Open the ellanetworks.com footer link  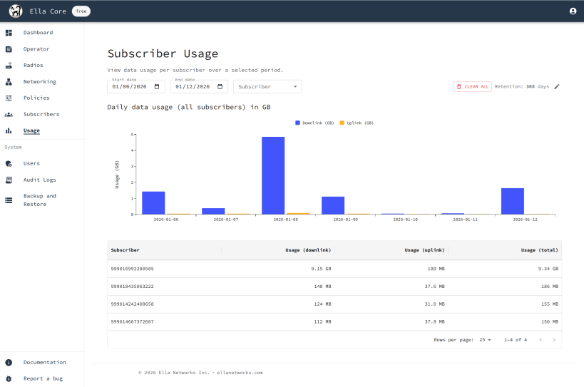[240, 373]
